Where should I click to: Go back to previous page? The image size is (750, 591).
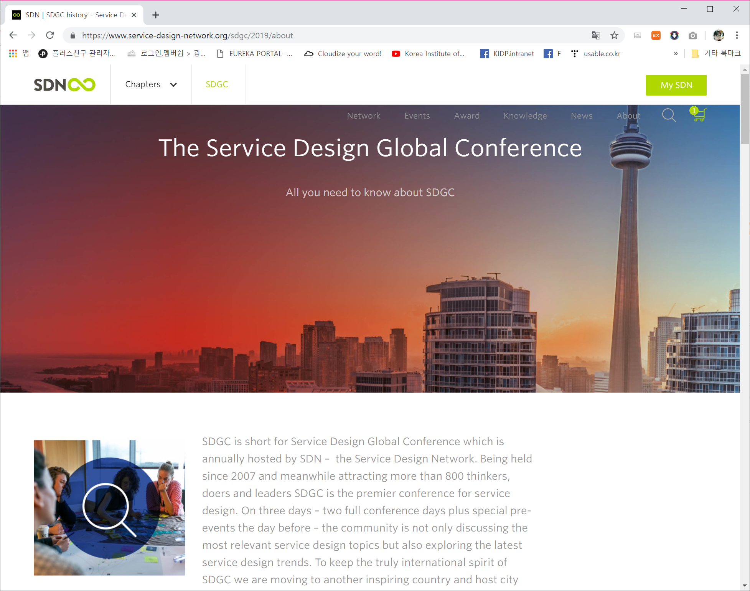(x=13, y=35)
